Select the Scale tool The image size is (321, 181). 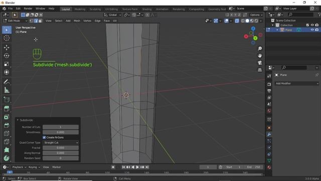(x=7, y=64)
